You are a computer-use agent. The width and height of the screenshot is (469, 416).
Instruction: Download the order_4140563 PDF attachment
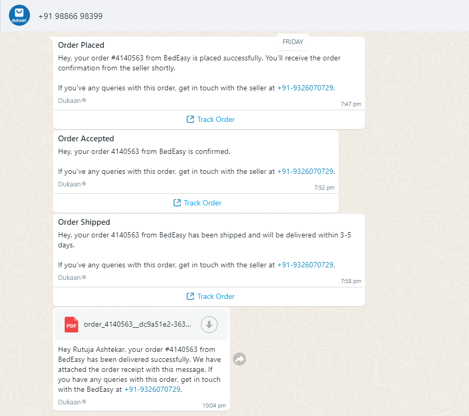click(x=209, y=325)
